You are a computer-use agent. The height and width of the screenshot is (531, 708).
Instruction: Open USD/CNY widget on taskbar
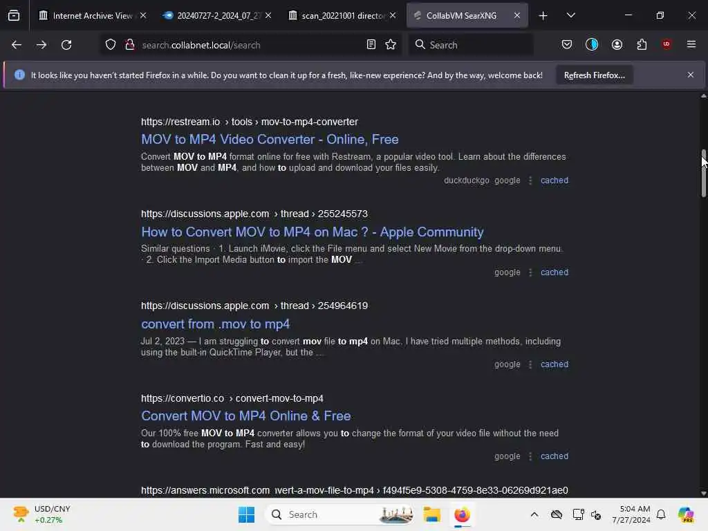(41, 514)
